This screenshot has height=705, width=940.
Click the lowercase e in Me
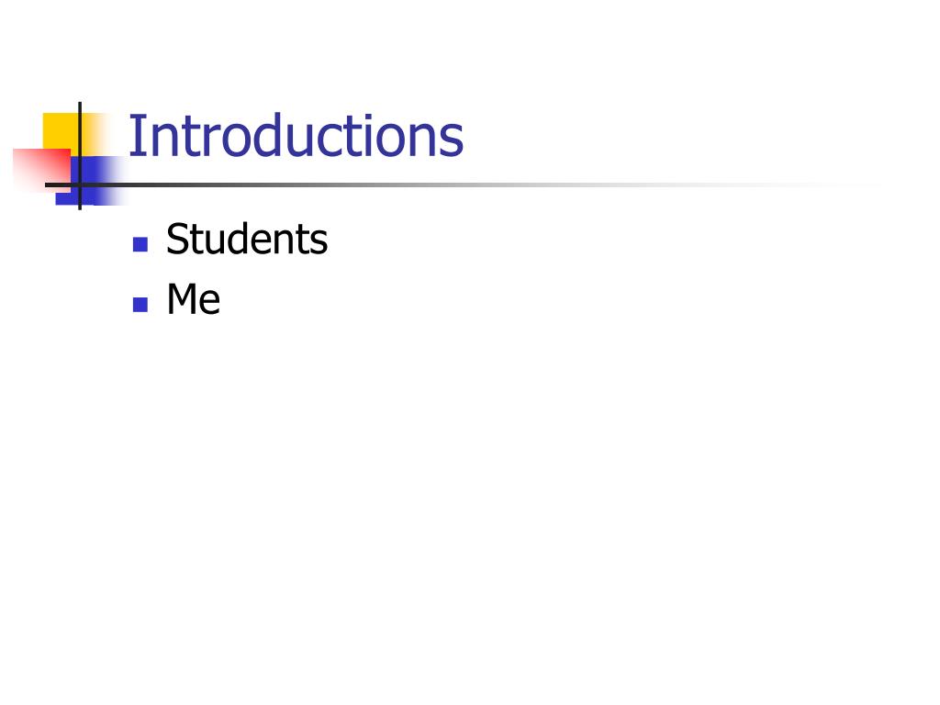tap(210, 303)
